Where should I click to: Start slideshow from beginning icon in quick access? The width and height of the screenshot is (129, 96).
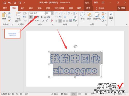[20, 3]
